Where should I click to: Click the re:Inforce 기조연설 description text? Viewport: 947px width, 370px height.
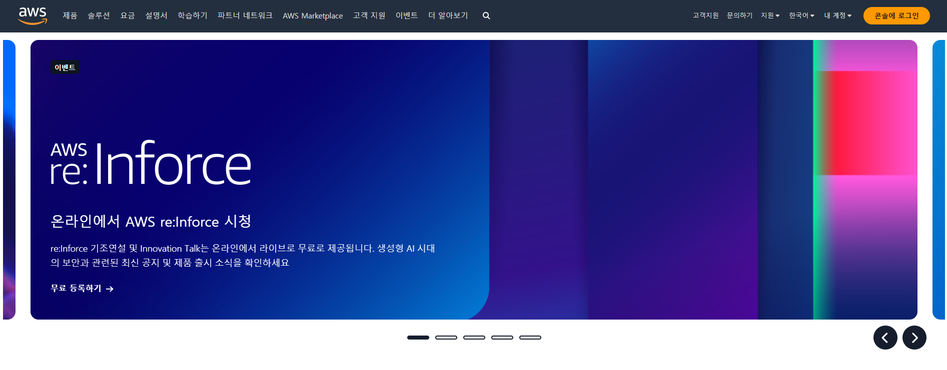[x=243, y=255]
